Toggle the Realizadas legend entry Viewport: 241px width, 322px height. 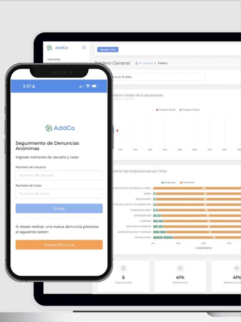pos(168,183)
